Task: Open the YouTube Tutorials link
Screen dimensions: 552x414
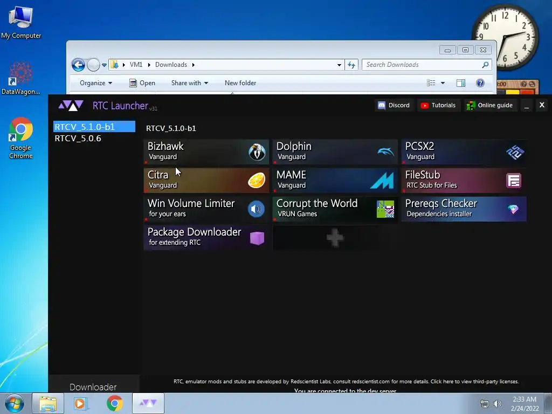Action: [x=438, y=105]
